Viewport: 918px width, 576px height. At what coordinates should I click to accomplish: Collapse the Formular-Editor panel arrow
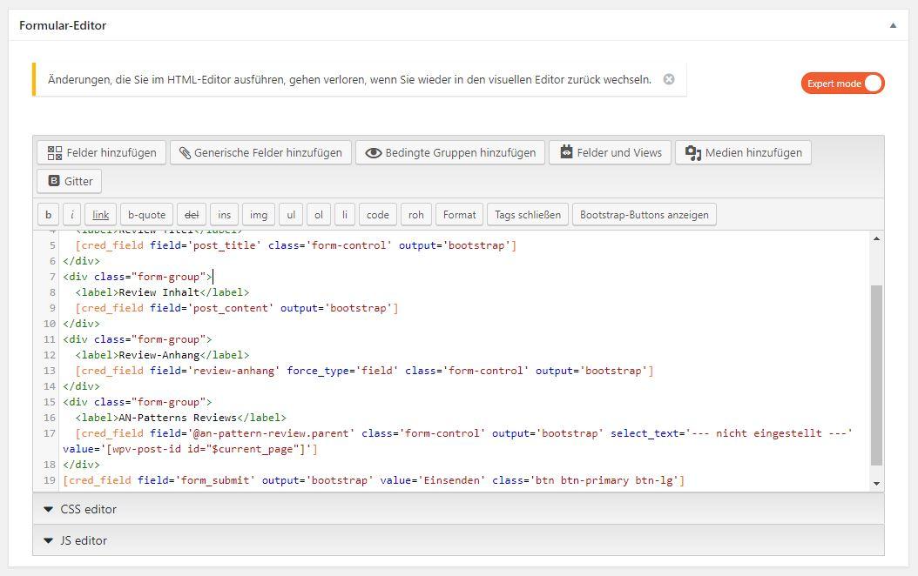(x=893, y=26)
